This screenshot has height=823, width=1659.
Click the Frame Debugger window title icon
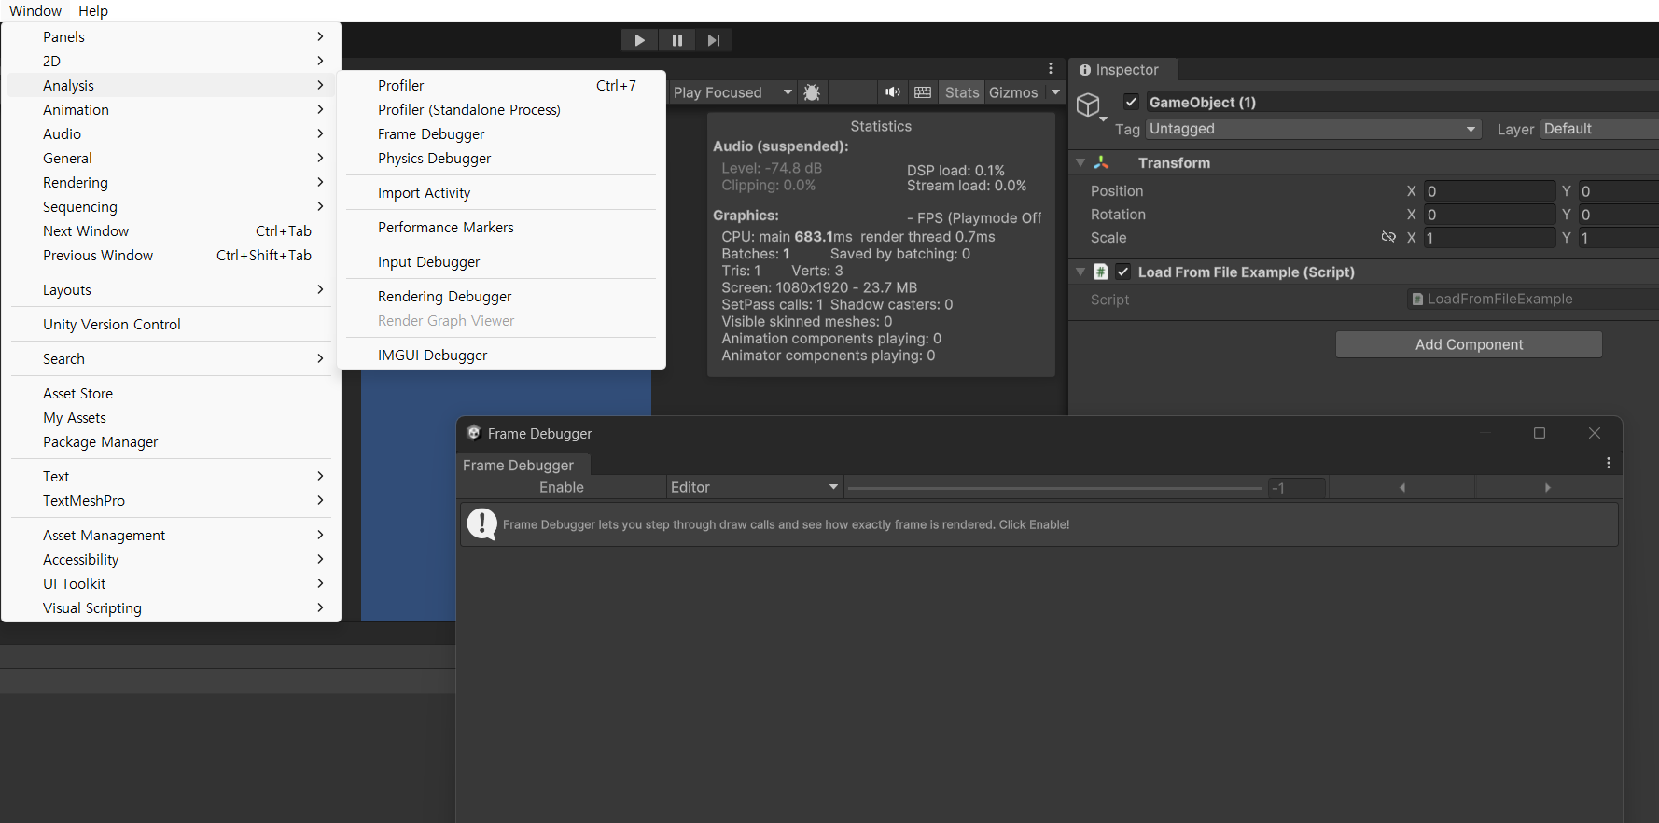point(473,433)
